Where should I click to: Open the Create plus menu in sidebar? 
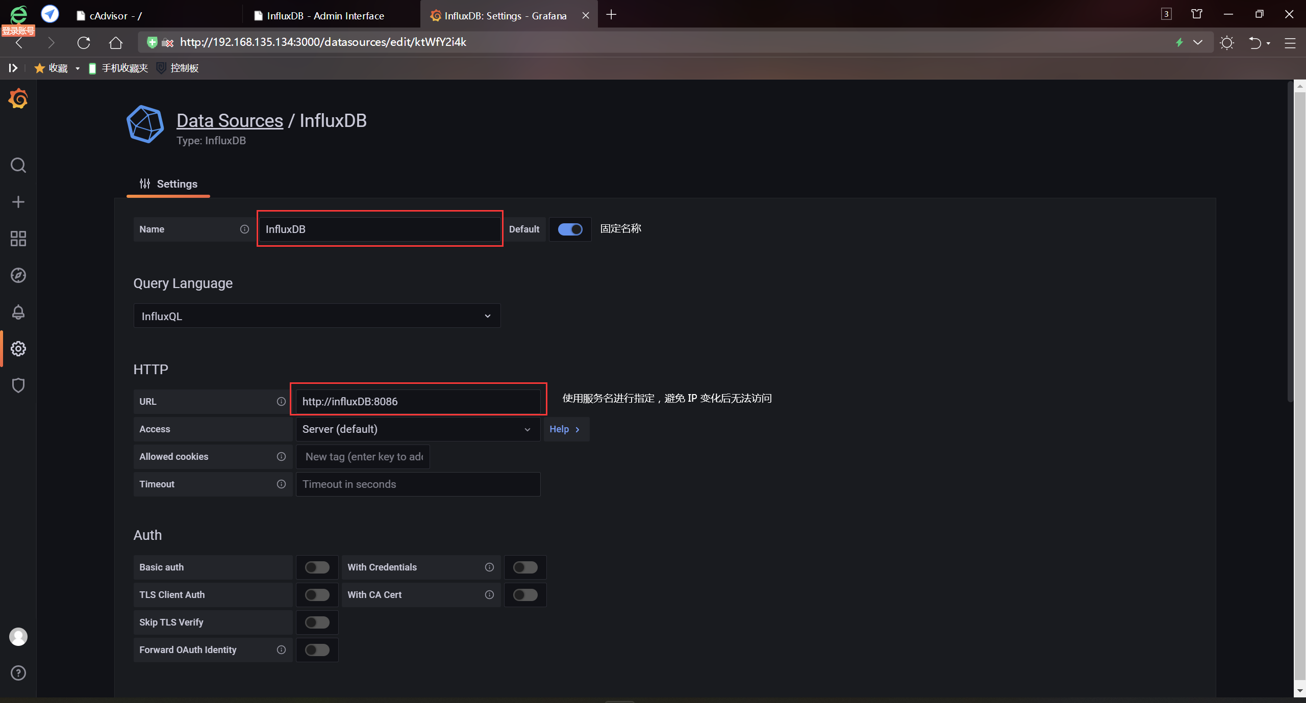pyautogui.click(x=18, y=202)
